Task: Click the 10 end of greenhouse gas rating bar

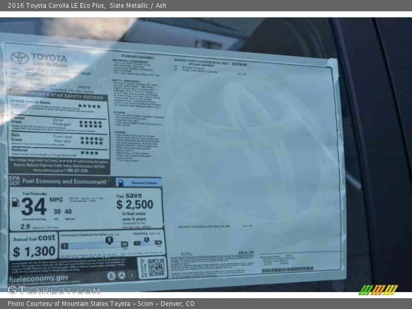Action: pyautogui.click(x=125, y=244)
